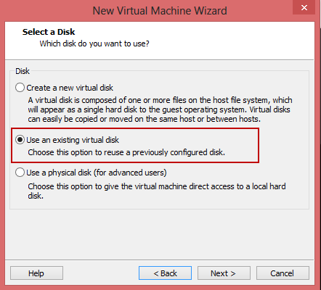Click the 'will appear as a single hard disk' line
This screenshot has height=290, width=321.
pos(159,109)
